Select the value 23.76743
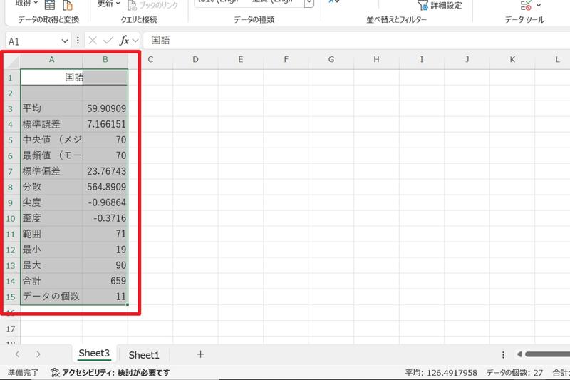This screenshot has height=380, width=570. pos(105,171)
